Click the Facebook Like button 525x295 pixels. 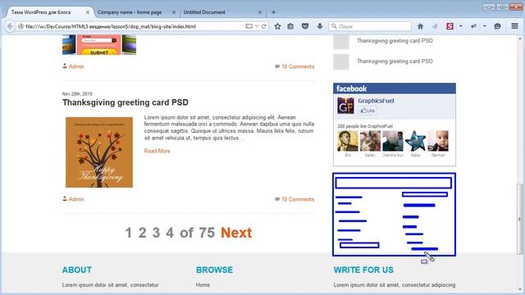click(367, 111)
